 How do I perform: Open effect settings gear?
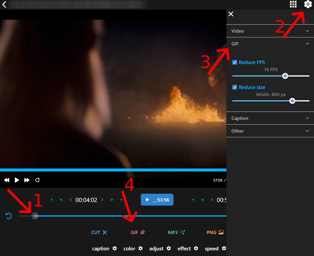coord(196,248)
